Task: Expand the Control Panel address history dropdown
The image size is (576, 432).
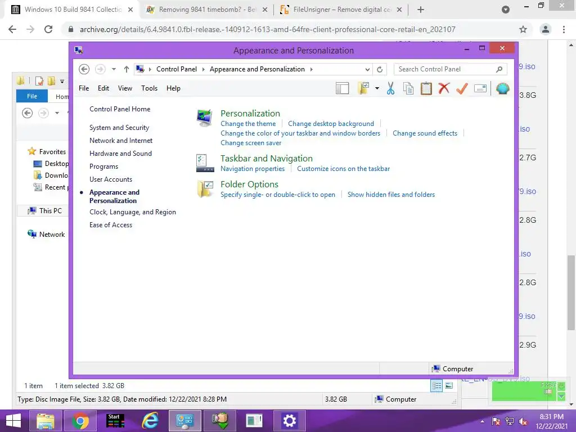Action: coord(367,69)
